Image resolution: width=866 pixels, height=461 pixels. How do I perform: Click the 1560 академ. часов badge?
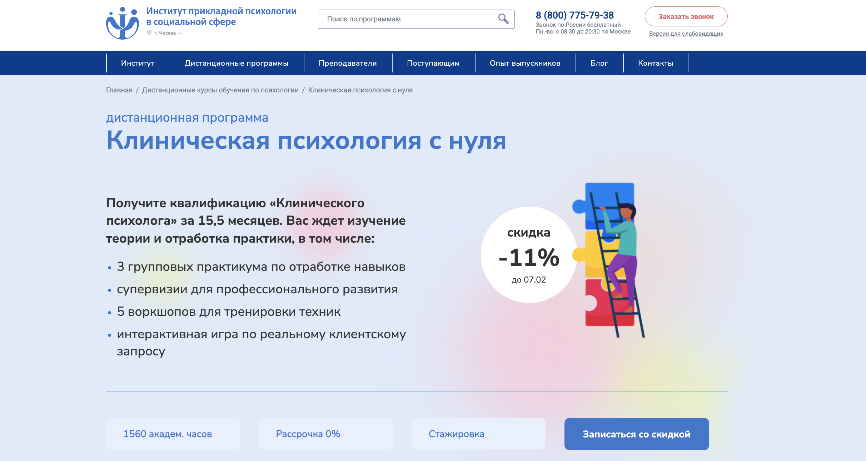(x=167, y=434)
